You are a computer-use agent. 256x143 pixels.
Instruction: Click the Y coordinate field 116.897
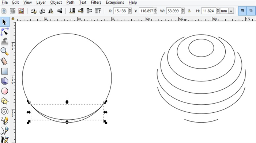coord(146,11)
